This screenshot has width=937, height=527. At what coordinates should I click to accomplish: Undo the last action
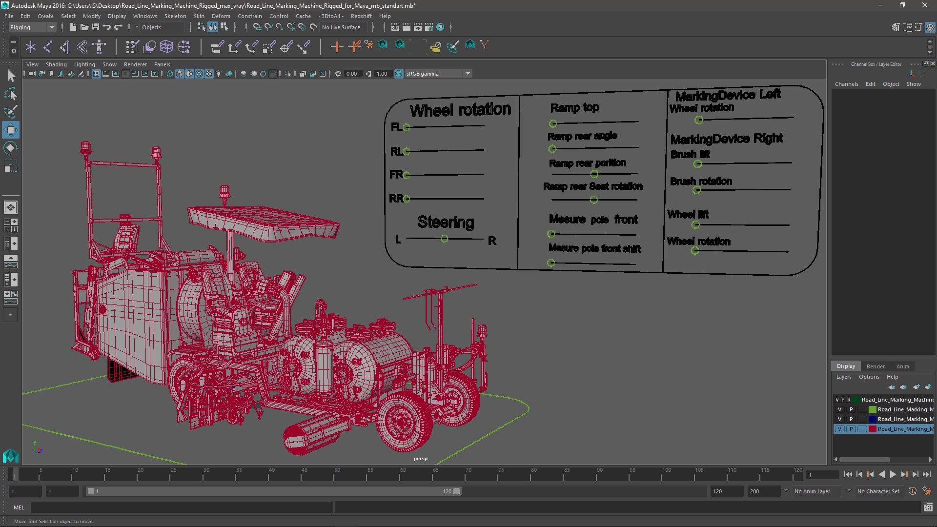point(107,27)
